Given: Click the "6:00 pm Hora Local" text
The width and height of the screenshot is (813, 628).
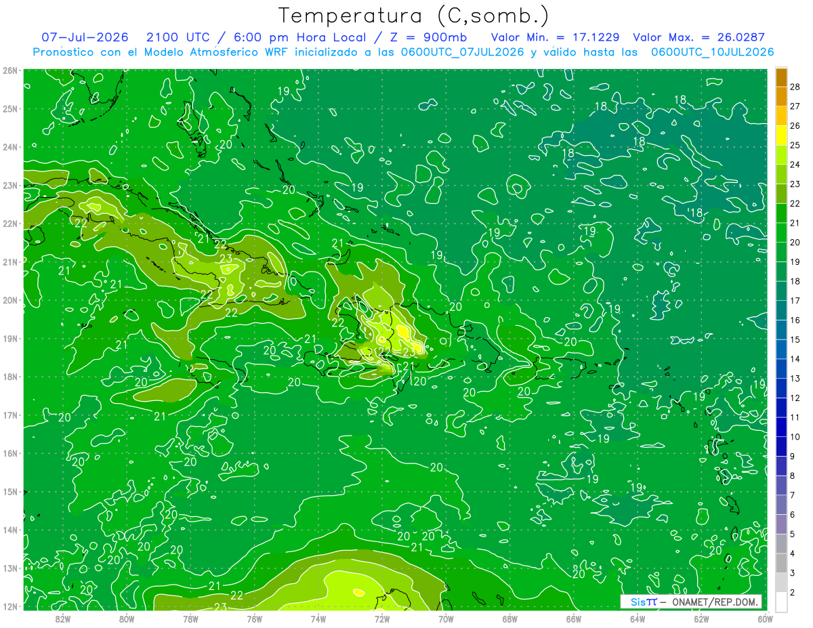Looking at the screenshot, I should (299, 37).
